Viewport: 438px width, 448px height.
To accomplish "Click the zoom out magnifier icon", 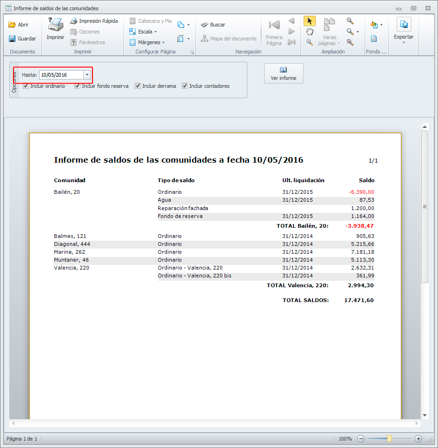I will click(x=350, y=21).
